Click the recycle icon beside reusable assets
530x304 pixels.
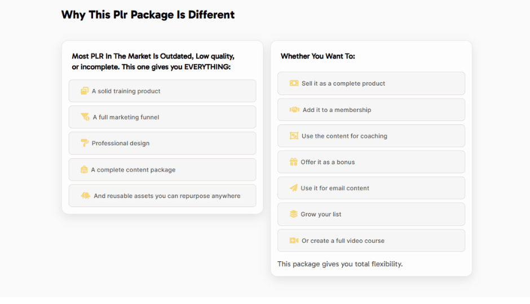(86, 196)
